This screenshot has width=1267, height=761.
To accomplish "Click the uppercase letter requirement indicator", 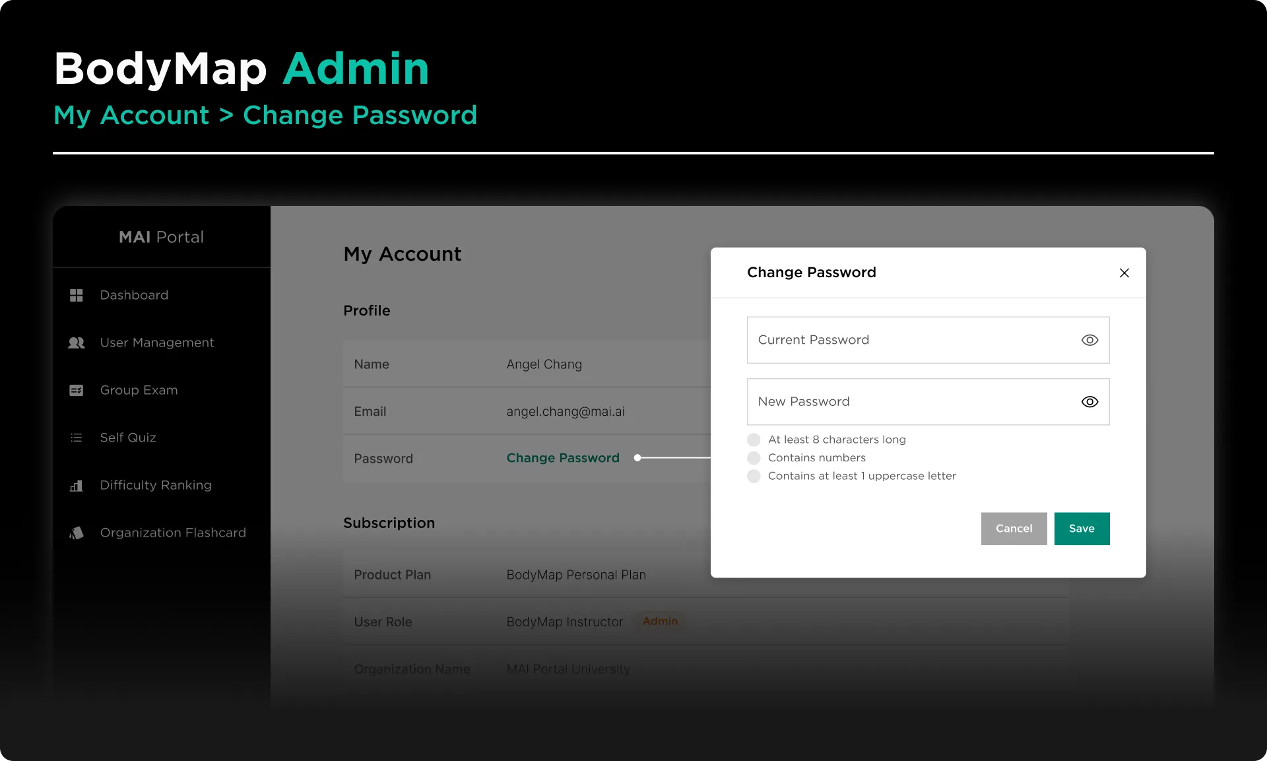I will point(754,476).
